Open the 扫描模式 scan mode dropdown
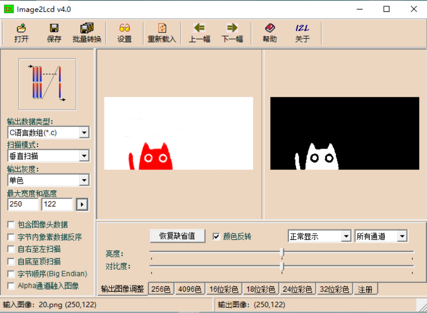Image resolution: width=427 pixels, height=313 pixels. click(84, 156)
